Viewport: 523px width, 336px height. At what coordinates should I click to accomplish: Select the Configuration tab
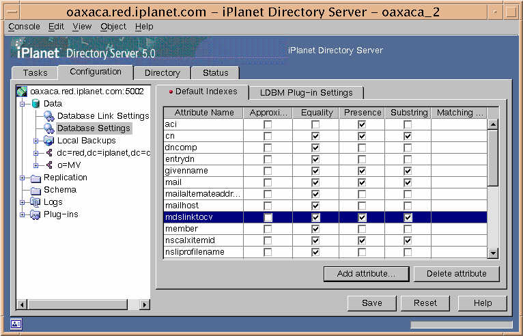point(96,72)
